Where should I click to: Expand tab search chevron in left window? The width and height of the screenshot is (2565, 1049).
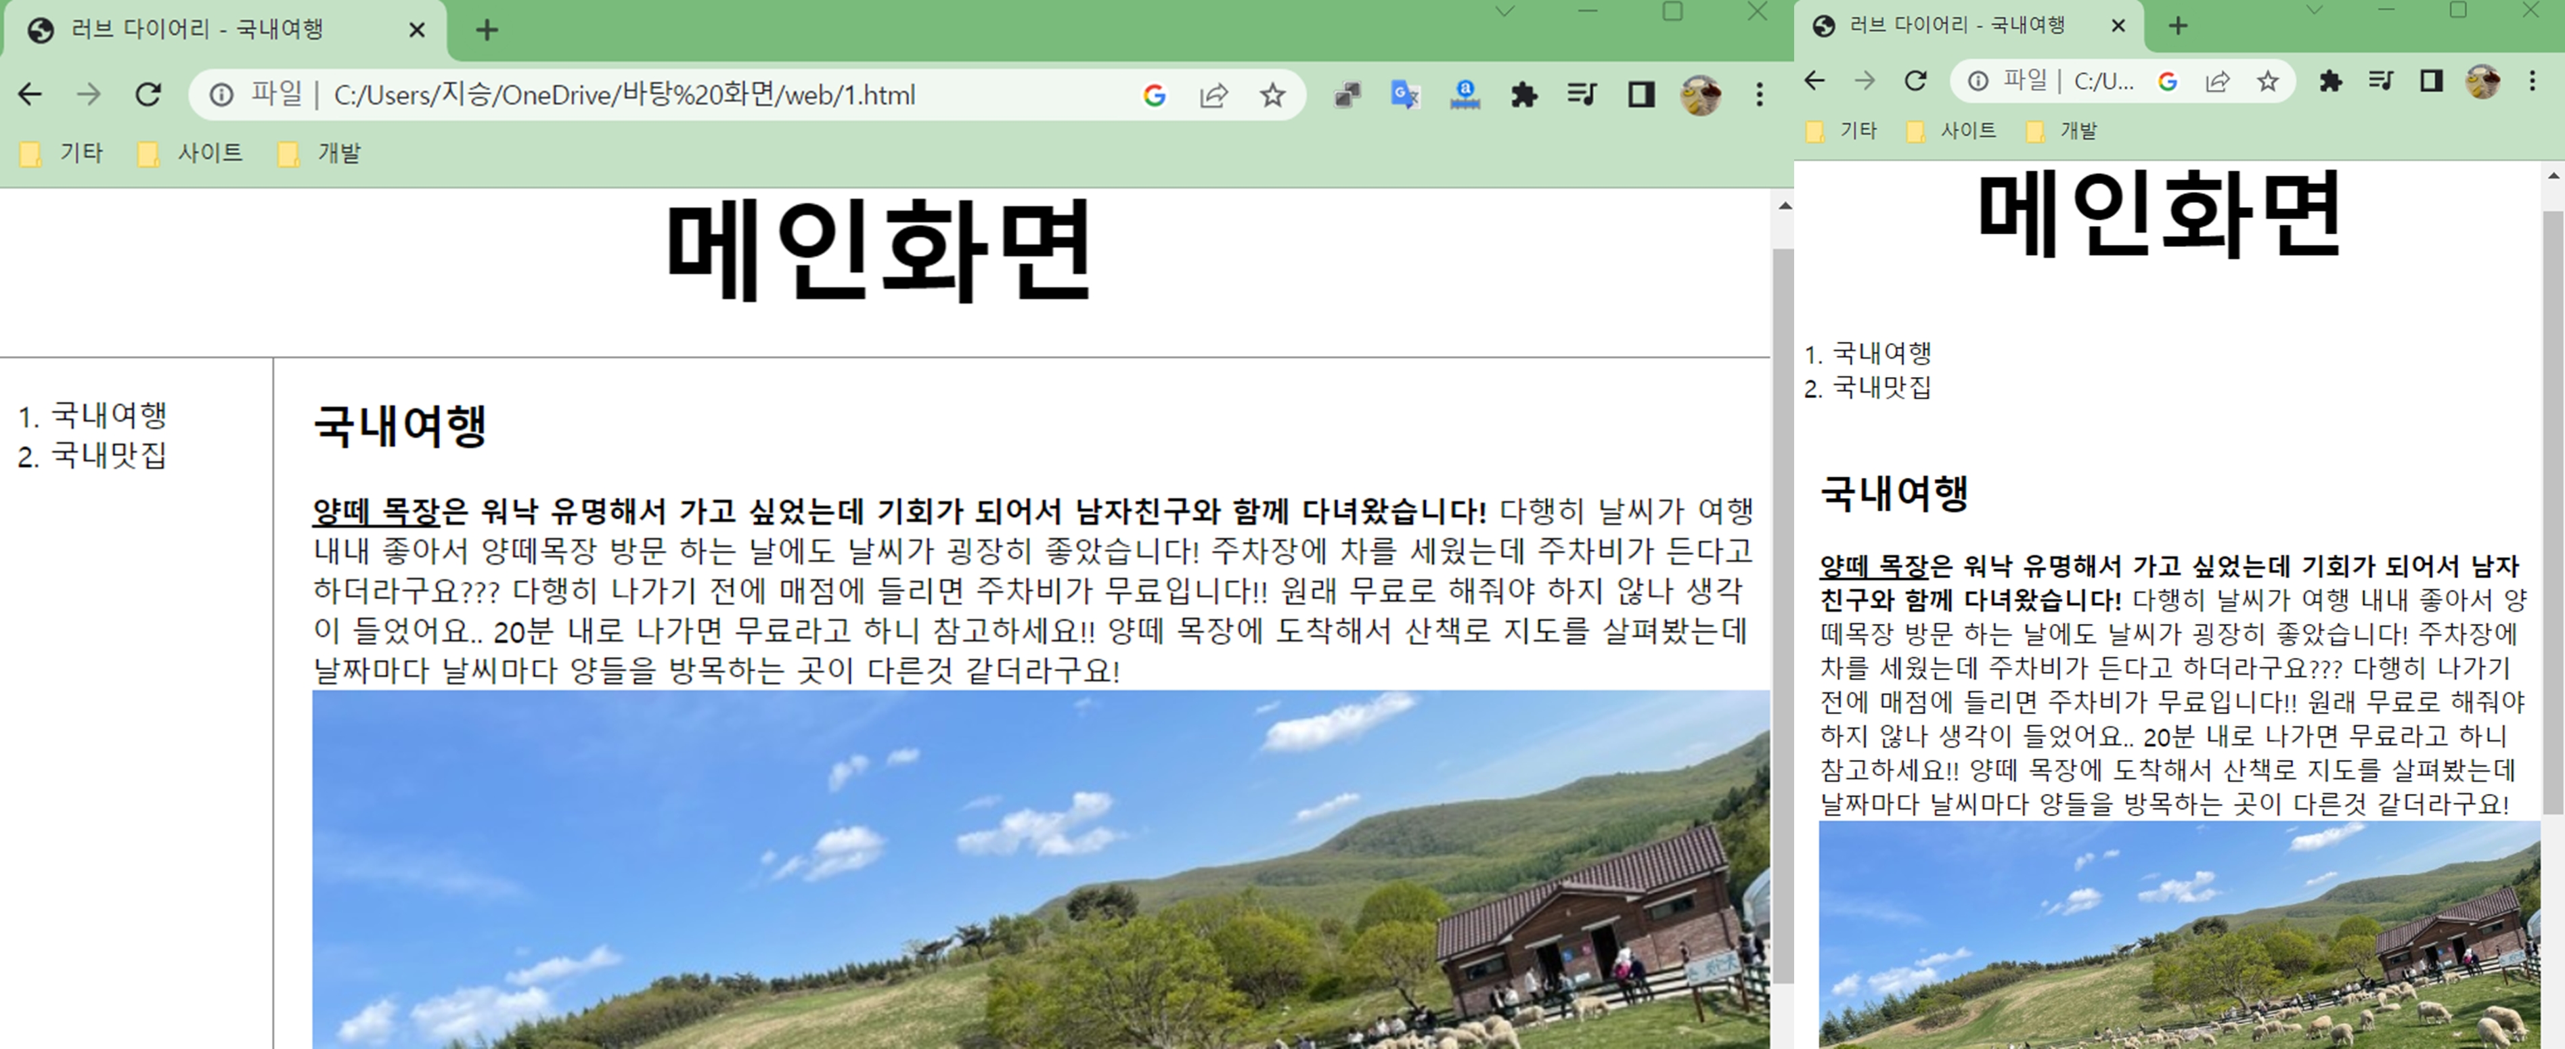[1504, 12]
